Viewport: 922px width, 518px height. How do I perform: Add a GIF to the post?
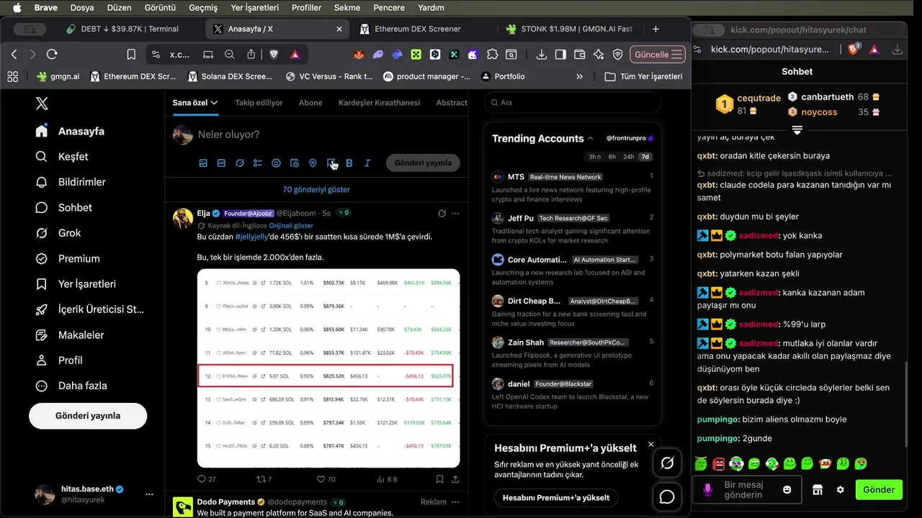click(x=221, y=163)
